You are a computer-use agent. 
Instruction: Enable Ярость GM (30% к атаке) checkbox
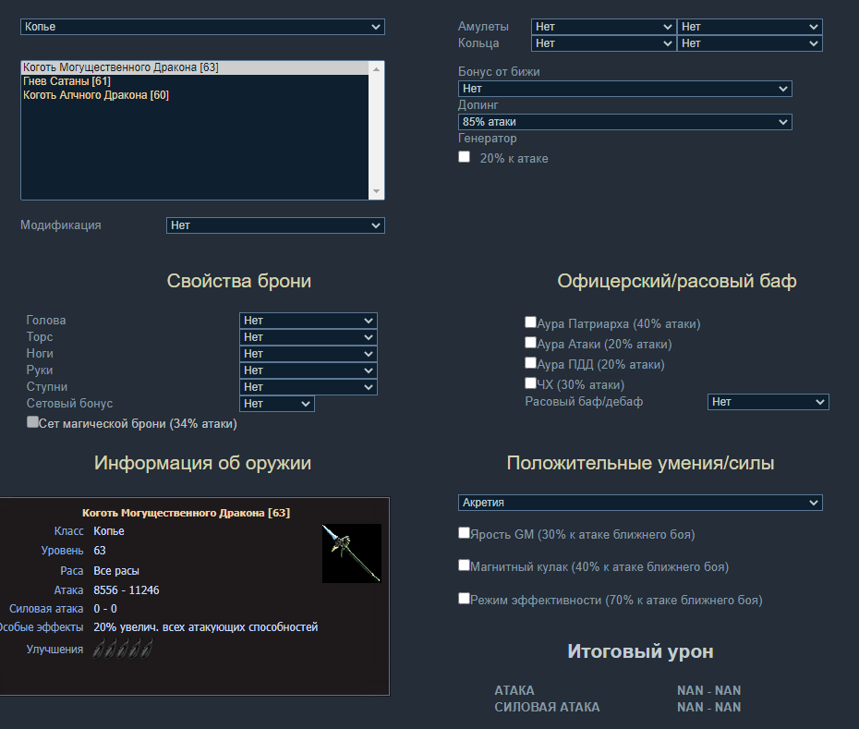464,533
